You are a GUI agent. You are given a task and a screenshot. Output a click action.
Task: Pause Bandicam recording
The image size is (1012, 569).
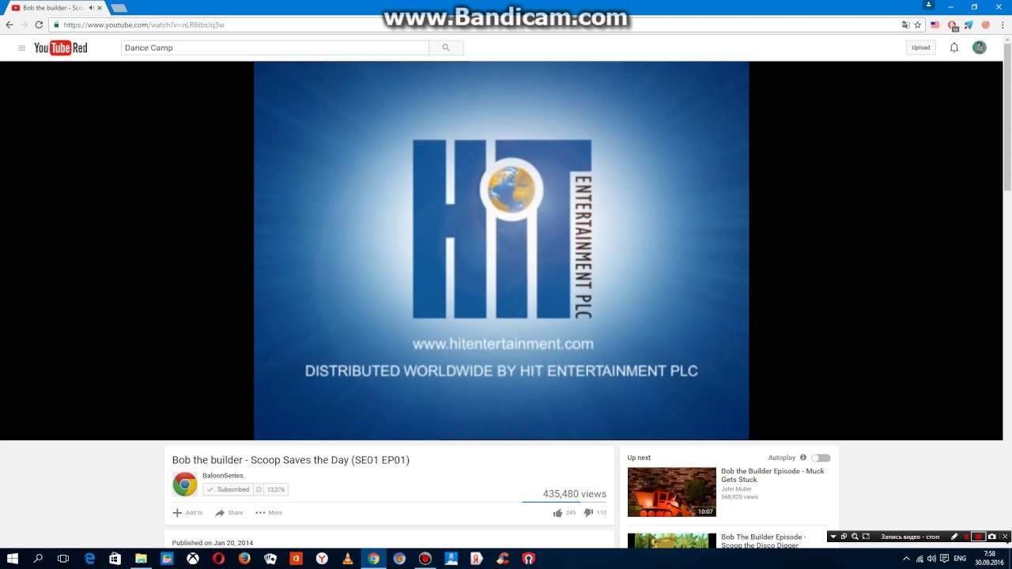pyautogui.click(x=966, y=537)
